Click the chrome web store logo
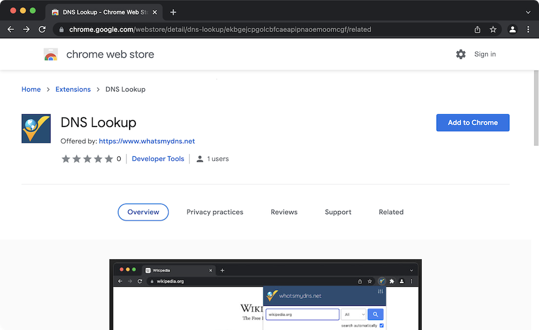Image resolution: width=539 pixels, height=330 pixels. tap(51, 55)
